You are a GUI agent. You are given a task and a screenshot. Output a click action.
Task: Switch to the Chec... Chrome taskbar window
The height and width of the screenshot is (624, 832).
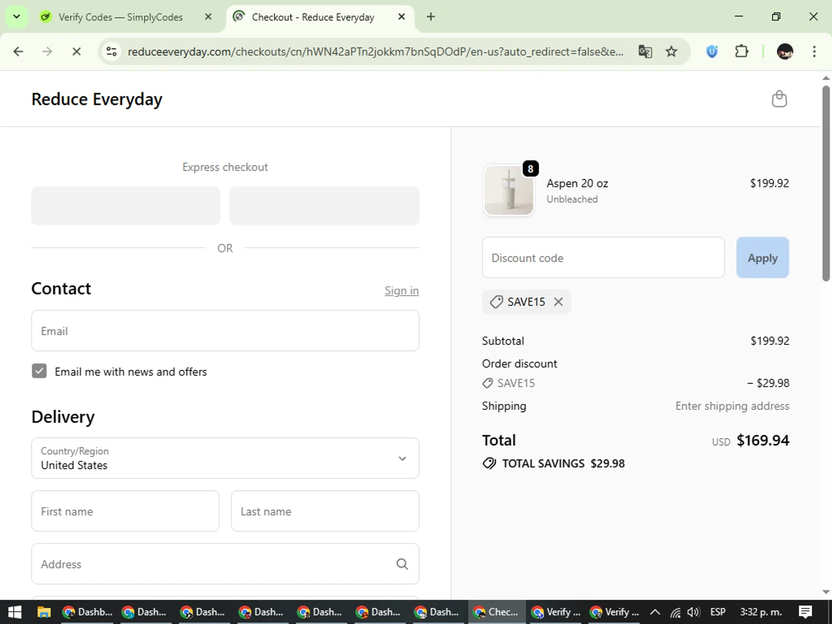(496, 612)
